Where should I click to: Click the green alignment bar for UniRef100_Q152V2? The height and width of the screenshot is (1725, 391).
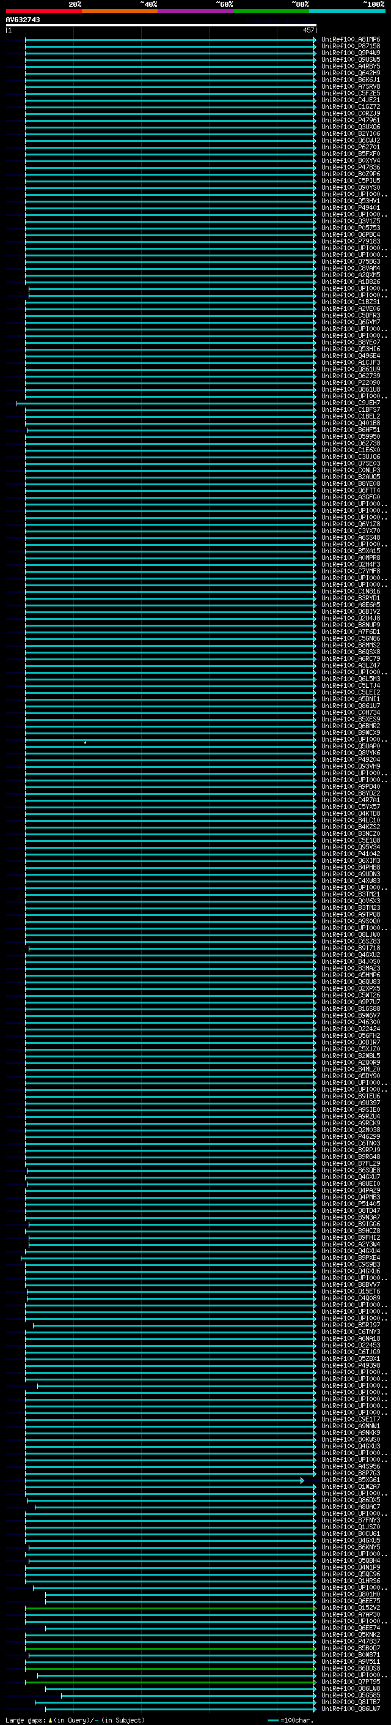(x=170, y=1609)
